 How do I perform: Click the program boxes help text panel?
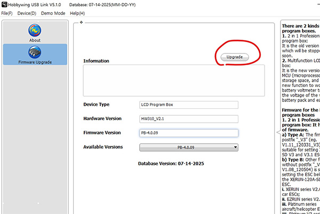(300, 117)
